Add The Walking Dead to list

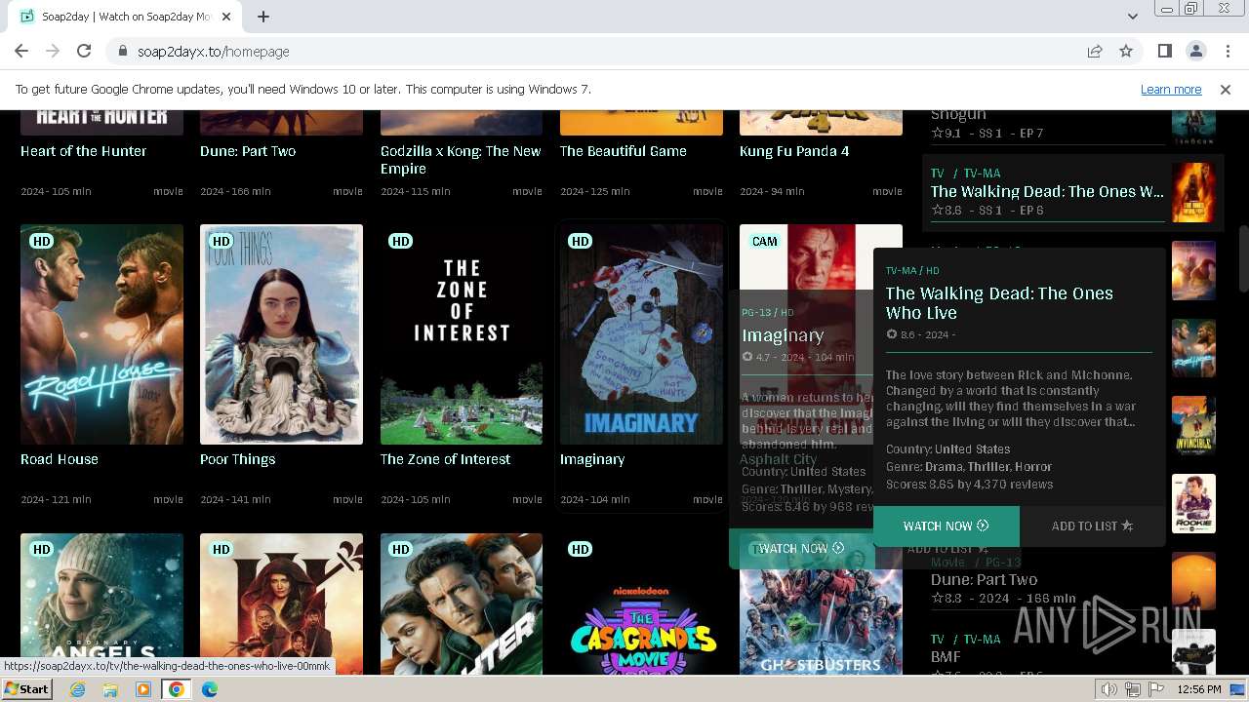(x=1092, y=526)
